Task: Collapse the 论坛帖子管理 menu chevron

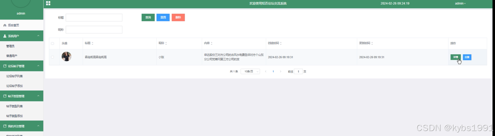Action: (x=38, y=66)
